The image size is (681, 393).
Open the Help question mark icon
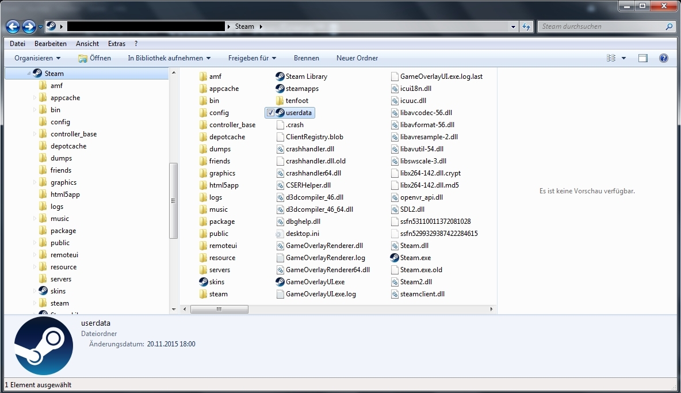click(664, 58)
